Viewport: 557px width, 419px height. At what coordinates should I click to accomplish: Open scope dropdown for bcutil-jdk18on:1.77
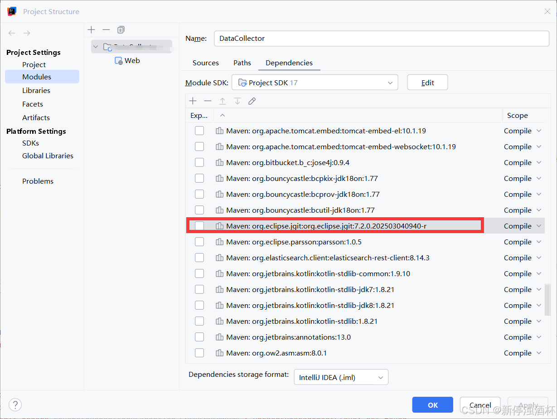[539, 210]
